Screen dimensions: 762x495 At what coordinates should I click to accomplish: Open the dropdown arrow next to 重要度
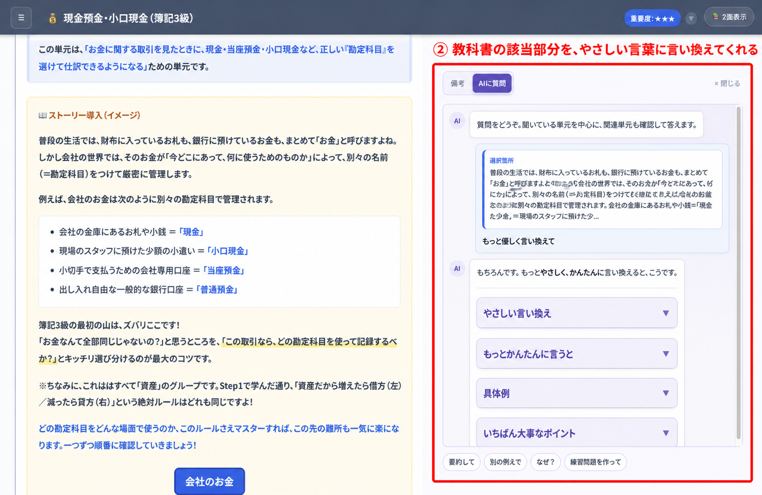(x=691, y=19)
